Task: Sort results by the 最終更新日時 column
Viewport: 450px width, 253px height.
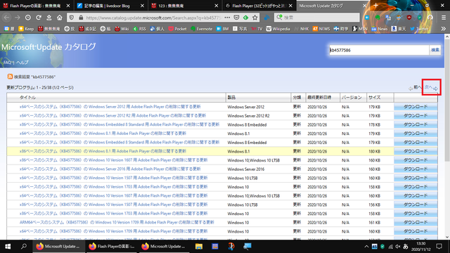Action: click(319, 97)
